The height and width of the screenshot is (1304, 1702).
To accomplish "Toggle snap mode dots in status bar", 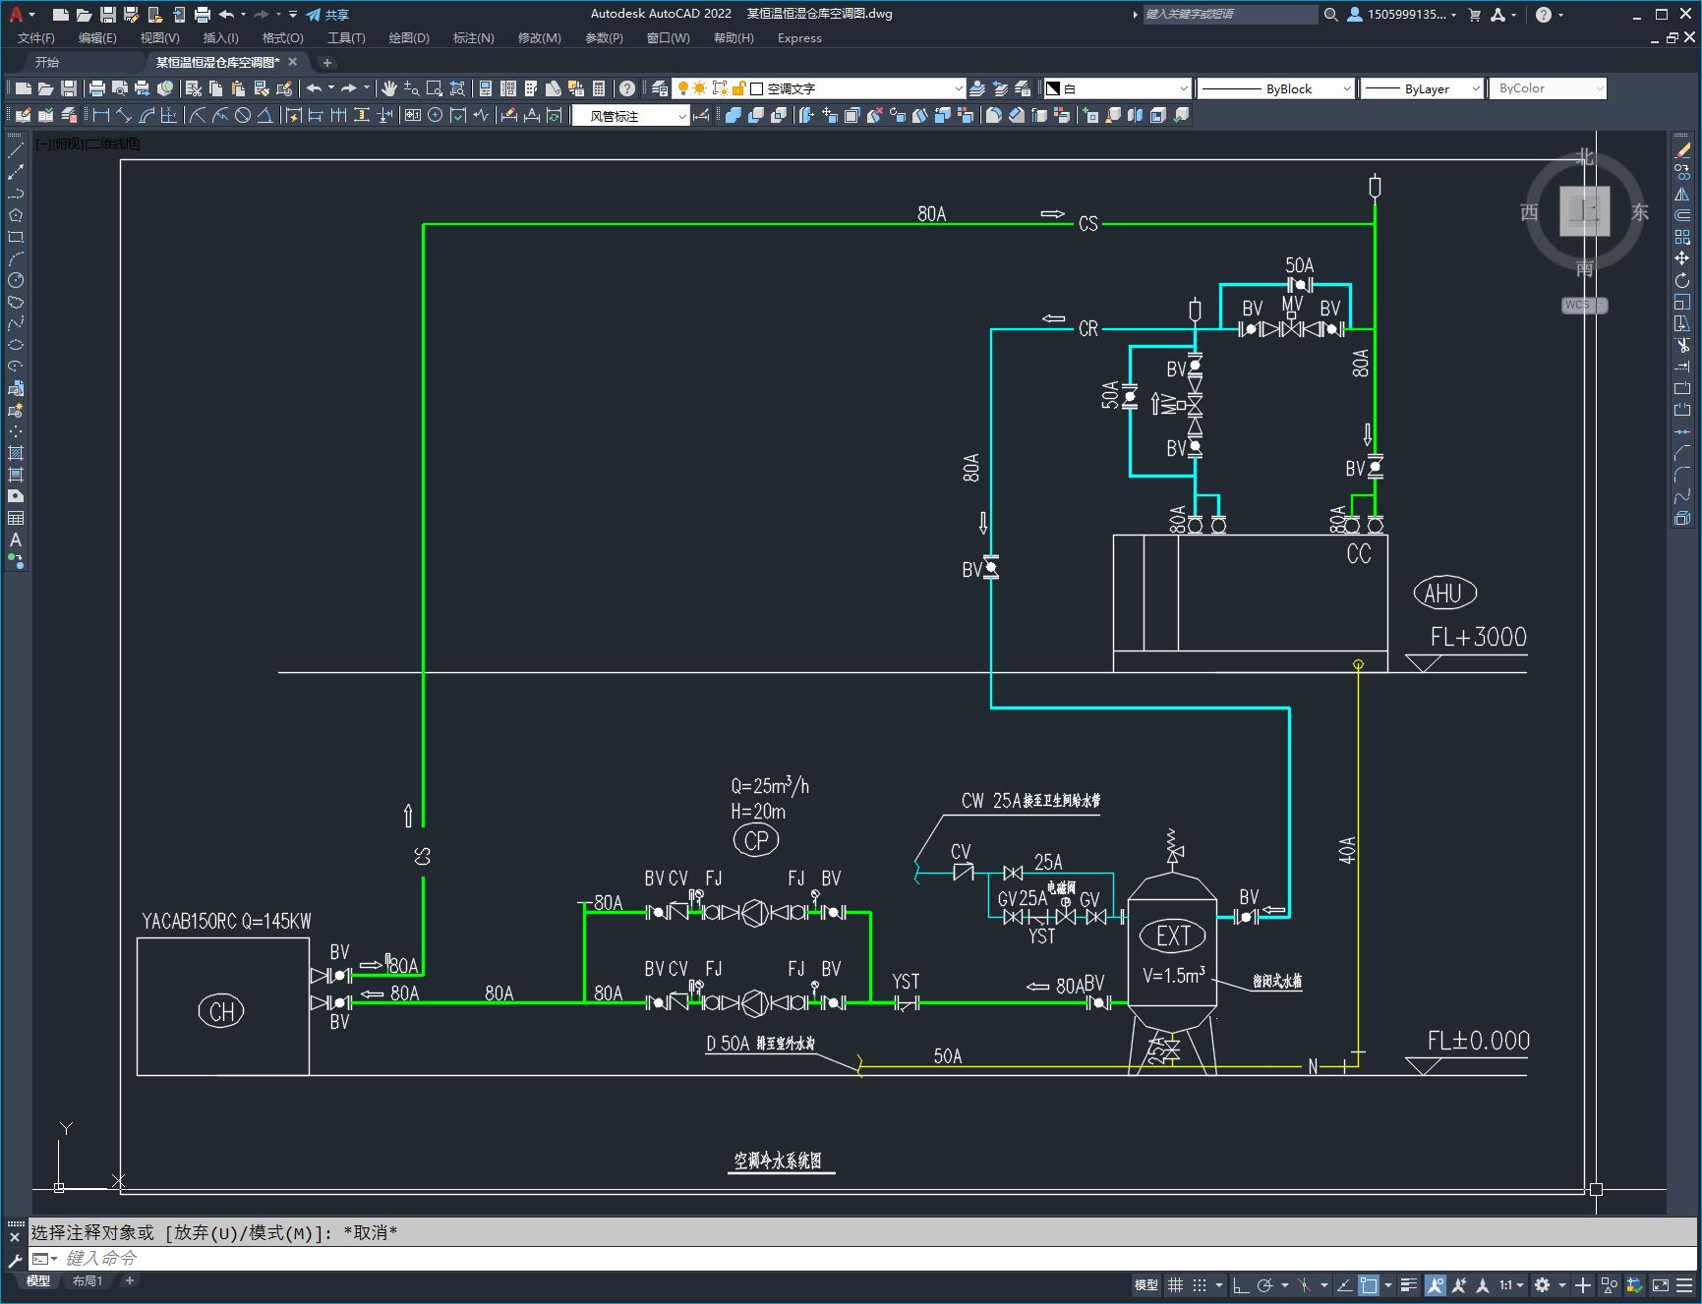I will (1200, 1285).
